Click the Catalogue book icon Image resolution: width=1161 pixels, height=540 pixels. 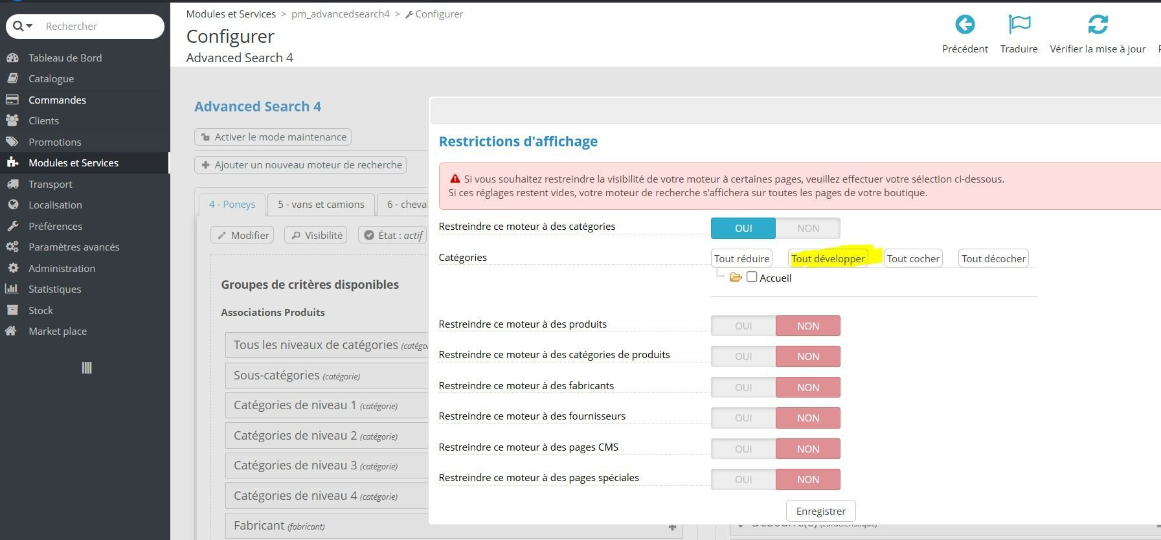click(12, 78)
